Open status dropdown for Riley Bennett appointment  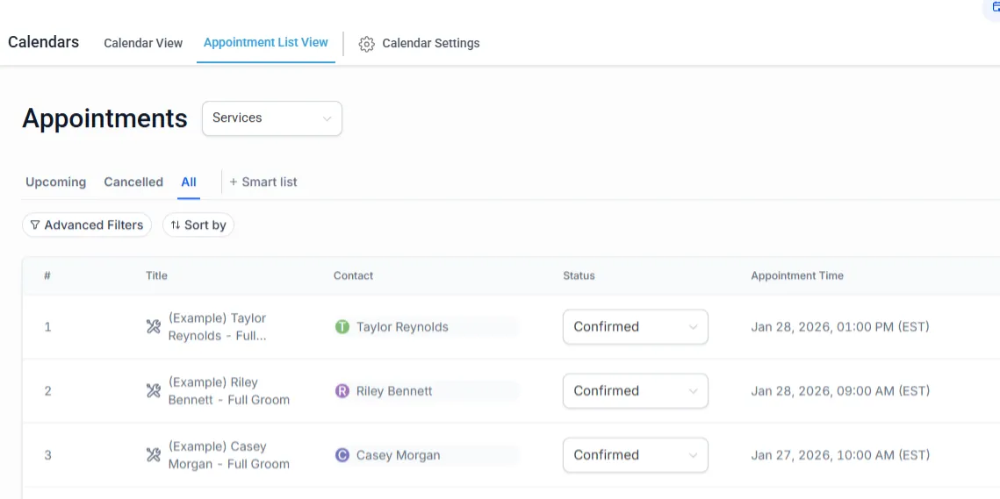pos(635,391)
